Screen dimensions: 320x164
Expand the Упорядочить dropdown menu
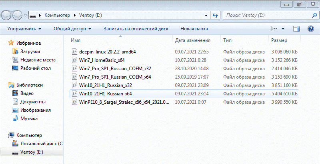tap(24, 29)
